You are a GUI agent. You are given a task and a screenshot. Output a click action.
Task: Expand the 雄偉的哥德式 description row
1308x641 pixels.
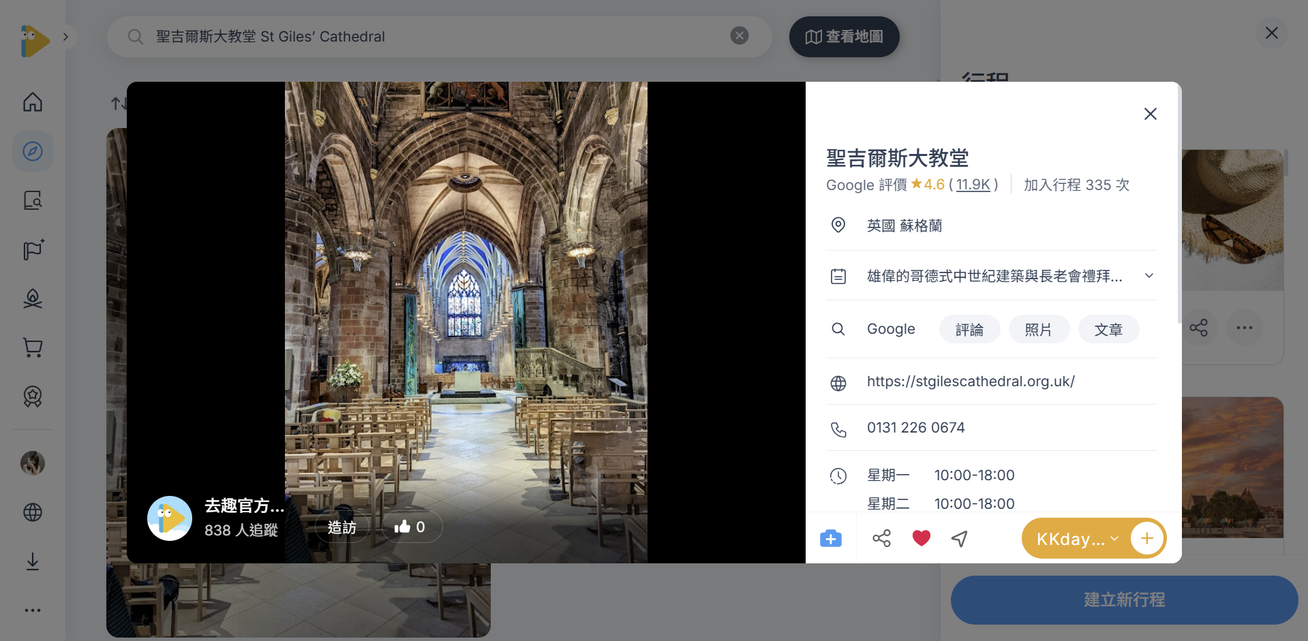pyautogui.click(x=992, y=276)
